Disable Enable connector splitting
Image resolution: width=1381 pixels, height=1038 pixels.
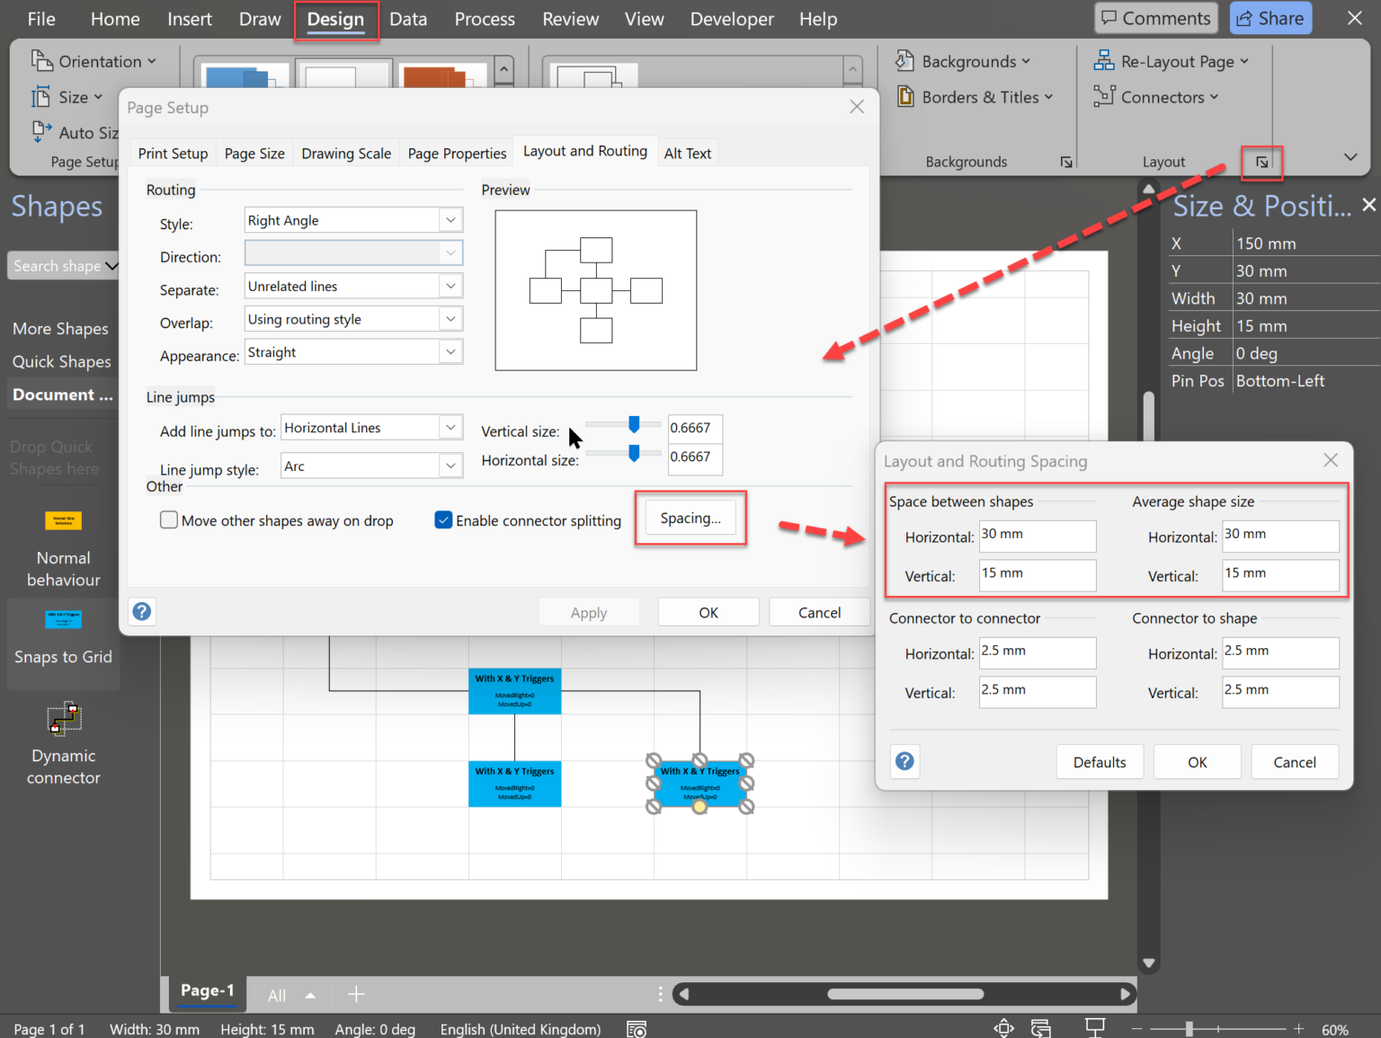tap(443, 519)
